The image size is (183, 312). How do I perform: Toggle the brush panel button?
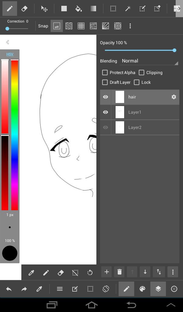tap(127, 289)
